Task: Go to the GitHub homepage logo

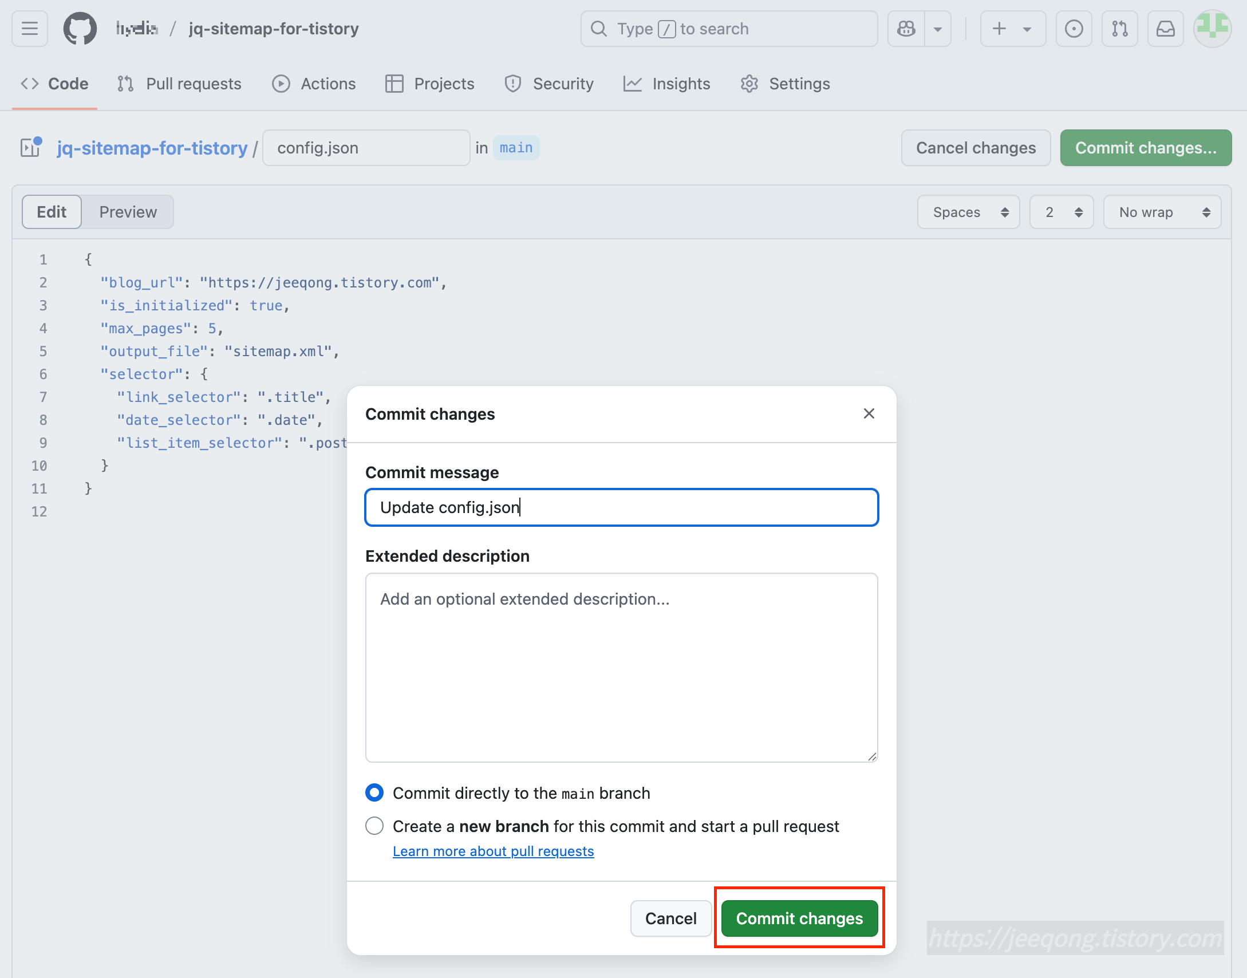Action: (80, 29)
